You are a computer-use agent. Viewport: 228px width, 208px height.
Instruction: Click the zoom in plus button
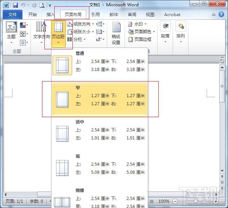pyautogui.click(x=216, y=201)
